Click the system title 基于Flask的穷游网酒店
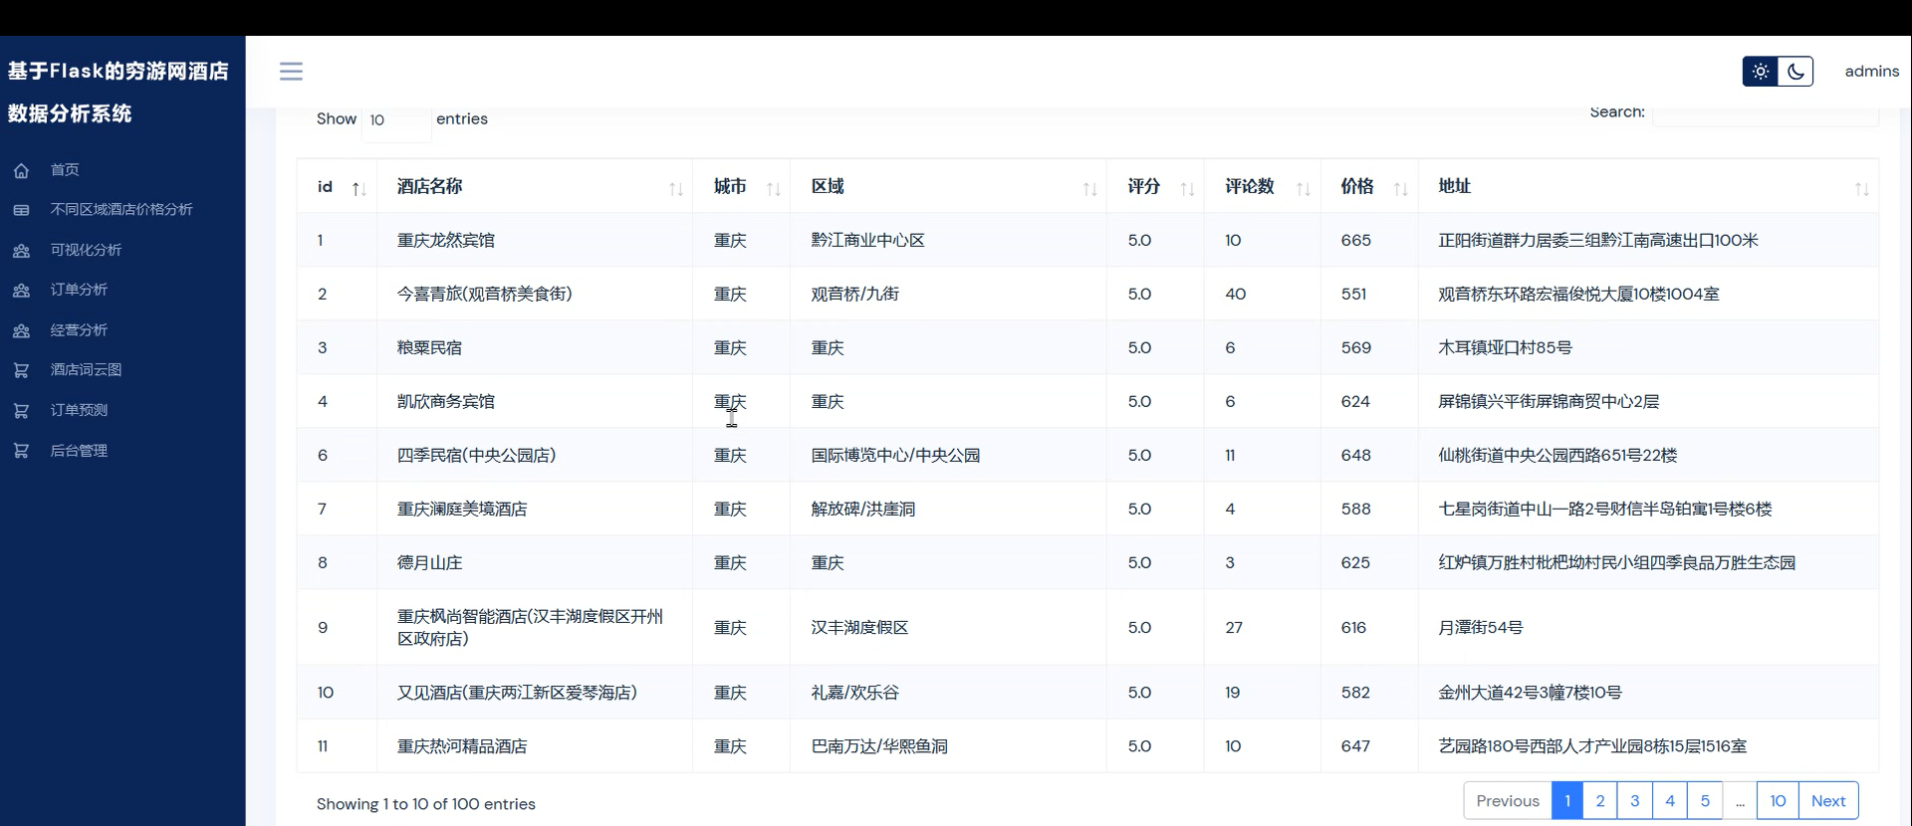Image resolution: width=1912 pixels, height=826 pixels. coord(119,72)
